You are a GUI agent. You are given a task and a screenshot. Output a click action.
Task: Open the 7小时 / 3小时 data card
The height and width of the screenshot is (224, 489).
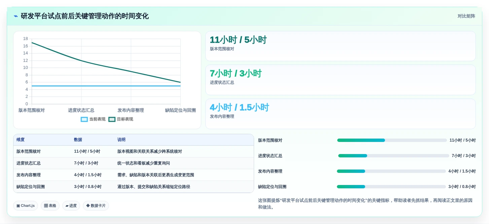(341, 80)
